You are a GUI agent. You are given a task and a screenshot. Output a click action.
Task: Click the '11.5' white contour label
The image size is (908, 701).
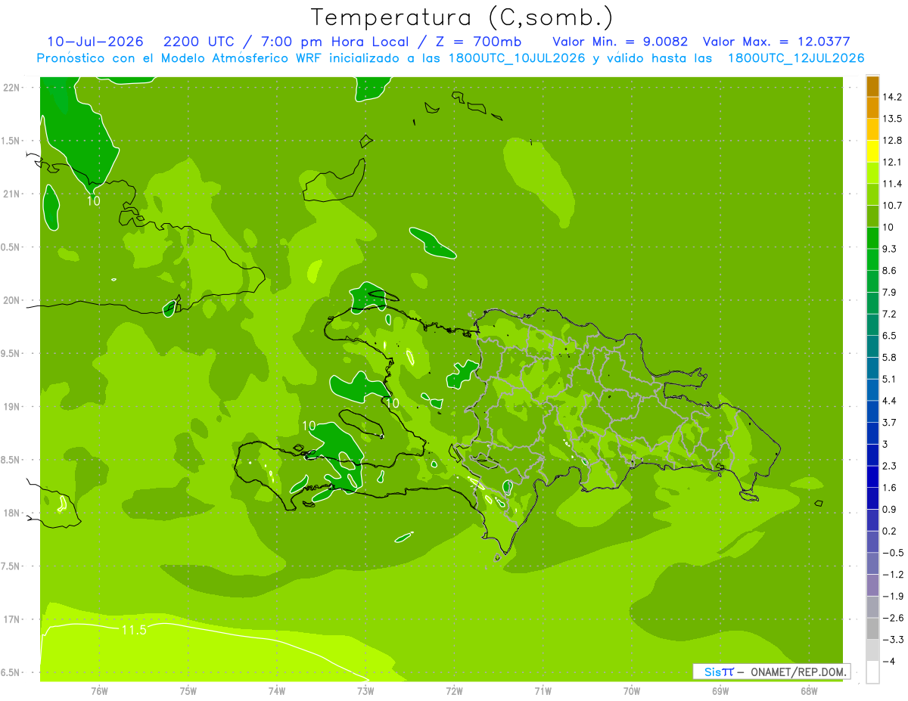(x=133, y=629)
